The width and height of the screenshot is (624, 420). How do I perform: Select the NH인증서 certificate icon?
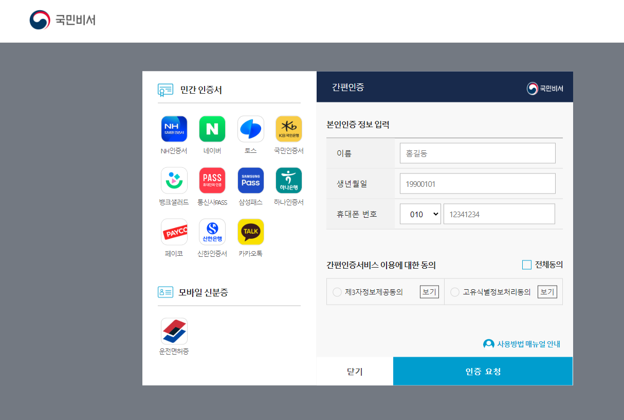pos(174,129)
